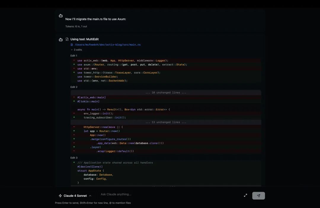Open the /Users/mufeedvh/dev/actix-blog/src/main.rs file link
The width and height of the screenshot is (320, 208).
[107, 45]
